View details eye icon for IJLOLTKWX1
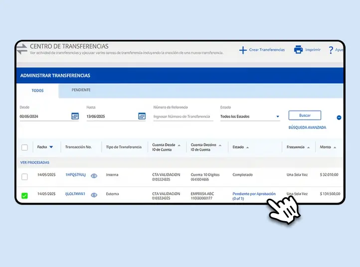This screenshot has height=267, width=360. coord(94,195)
